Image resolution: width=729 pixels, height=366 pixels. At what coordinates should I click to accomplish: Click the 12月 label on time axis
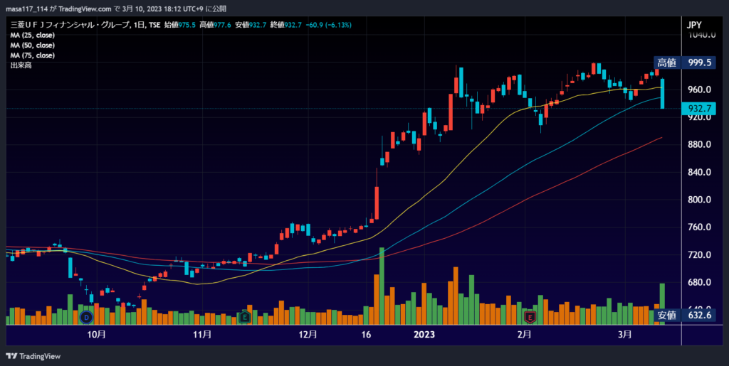coord(308,335)
